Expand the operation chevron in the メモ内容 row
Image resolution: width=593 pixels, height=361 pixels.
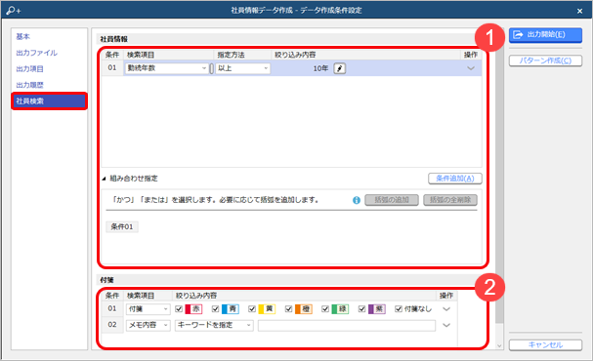(x=446, y=325)
